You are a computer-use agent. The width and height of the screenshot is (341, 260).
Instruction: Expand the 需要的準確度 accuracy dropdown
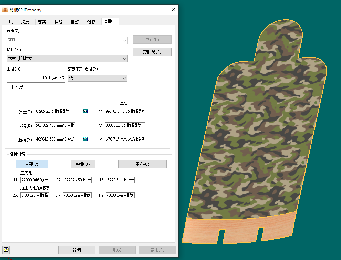point(97,79)
